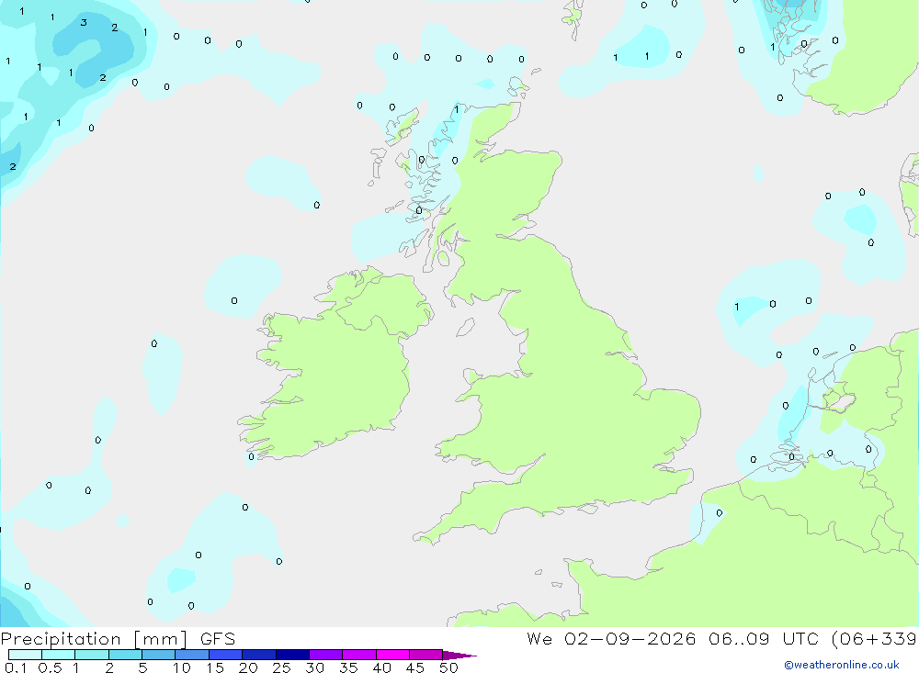Click the legend swatch between 25 and 30
919x673 pixels.
[x=292, y=655]
